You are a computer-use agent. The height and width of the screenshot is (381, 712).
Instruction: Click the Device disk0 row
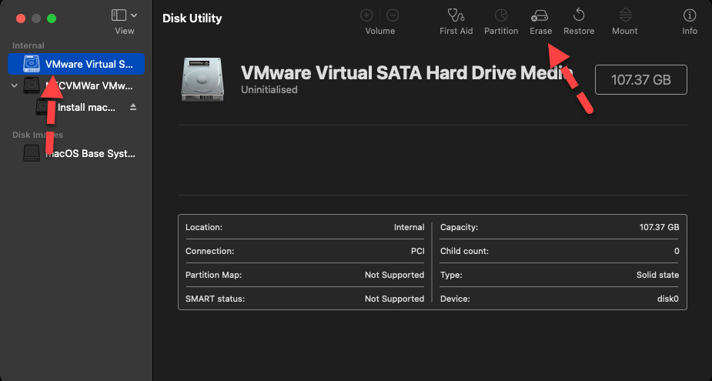coord(560,299)
